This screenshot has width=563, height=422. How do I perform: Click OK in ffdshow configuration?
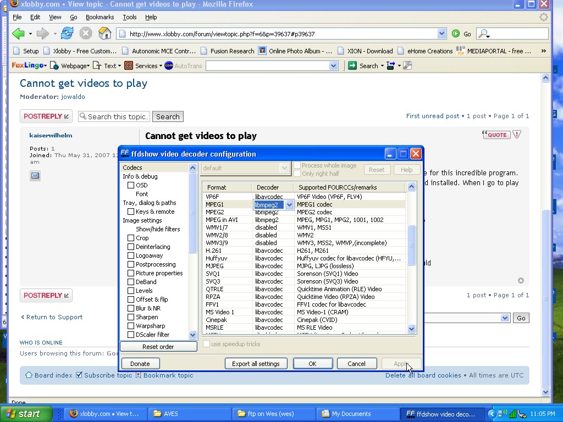click(313, 364)
